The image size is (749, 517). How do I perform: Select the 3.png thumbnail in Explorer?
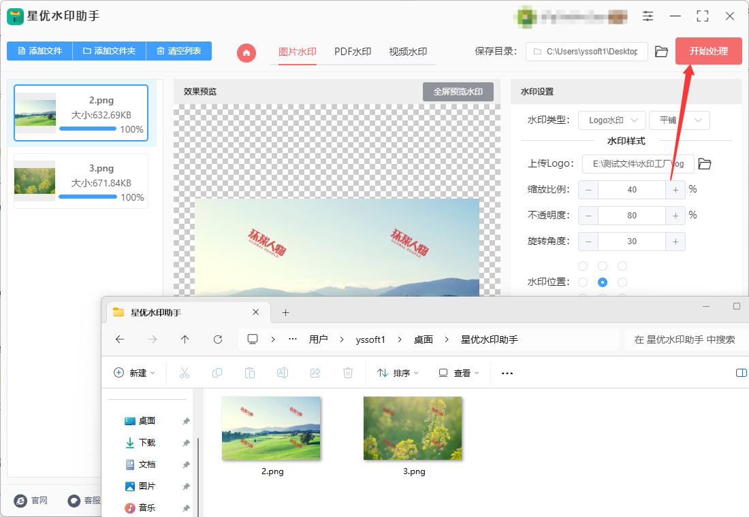pos(413,428)
